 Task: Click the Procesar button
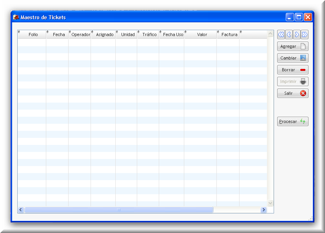click(x=293, y=121)
